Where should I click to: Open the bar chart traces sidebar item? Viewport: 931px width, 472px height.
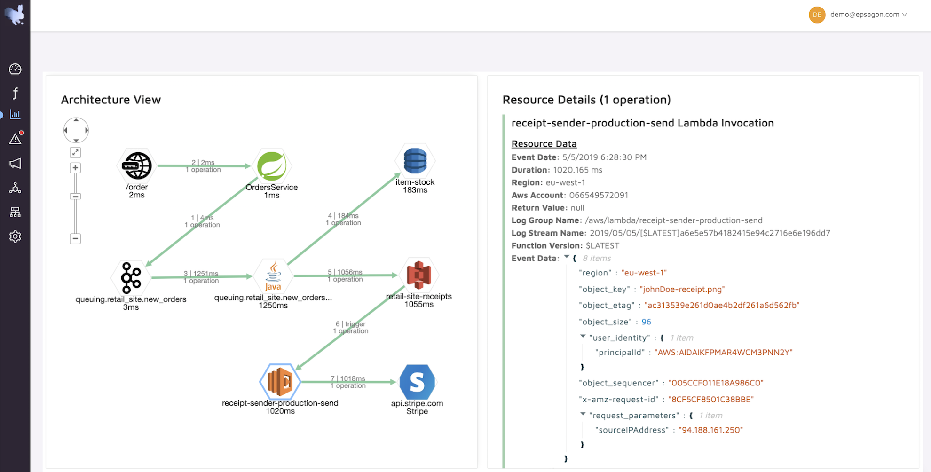click(15, 115)
